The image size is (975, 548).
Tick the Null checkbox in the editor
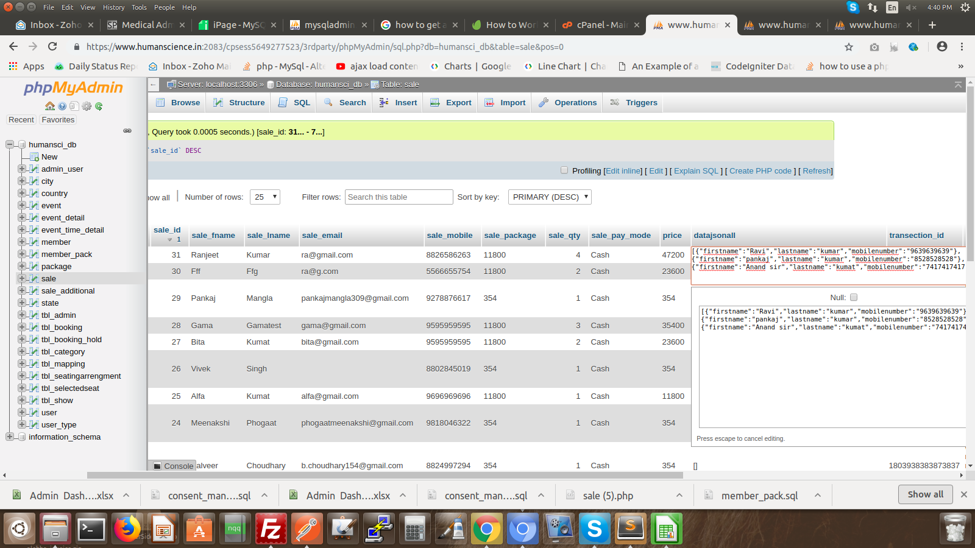tap(854, 297)
